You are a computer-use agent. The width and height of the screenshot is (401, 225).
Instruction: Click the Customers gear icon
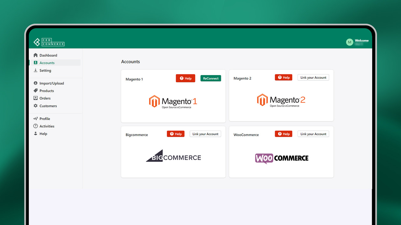(35, 106)
